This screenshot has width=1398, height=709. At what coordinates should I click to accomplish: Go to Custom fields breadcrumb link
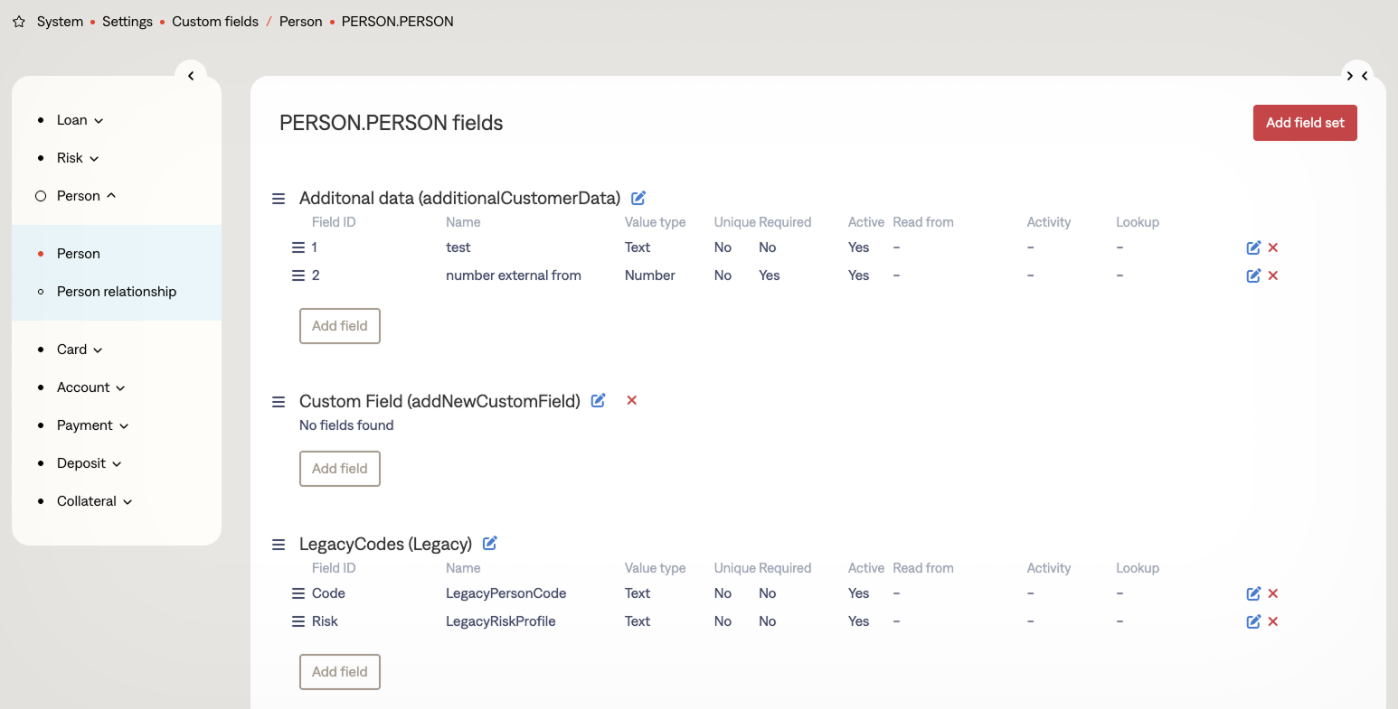pyautogui.click(x=215, y=22)
